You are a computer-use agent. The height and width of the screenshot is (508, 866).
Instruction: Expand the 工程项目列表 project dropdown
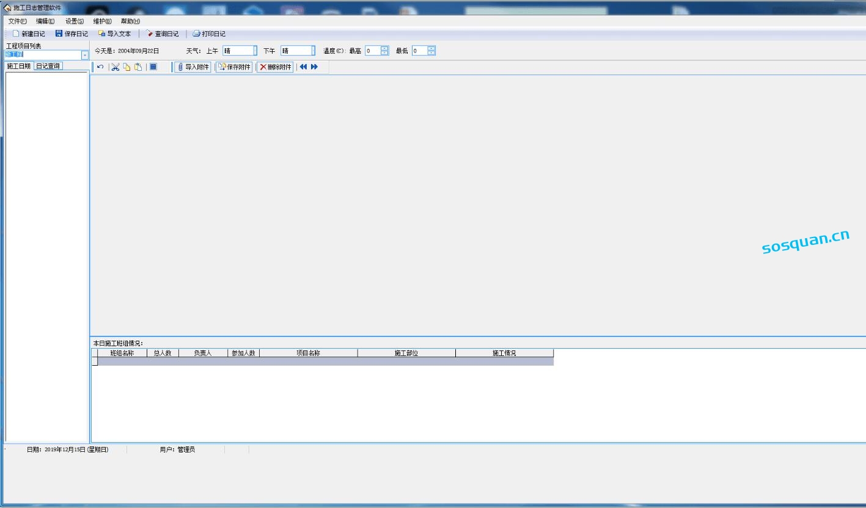click(85, 56)
